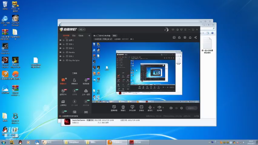Screen dimensions: 258x145
Task: Add a multimedia source from bottom toolbar
Action: coord(142,108)
